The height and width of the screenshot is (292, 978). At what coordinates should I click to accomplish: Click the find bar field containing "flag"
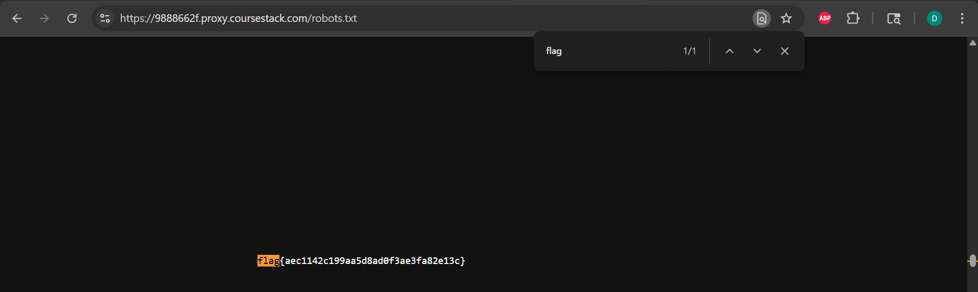607,51
